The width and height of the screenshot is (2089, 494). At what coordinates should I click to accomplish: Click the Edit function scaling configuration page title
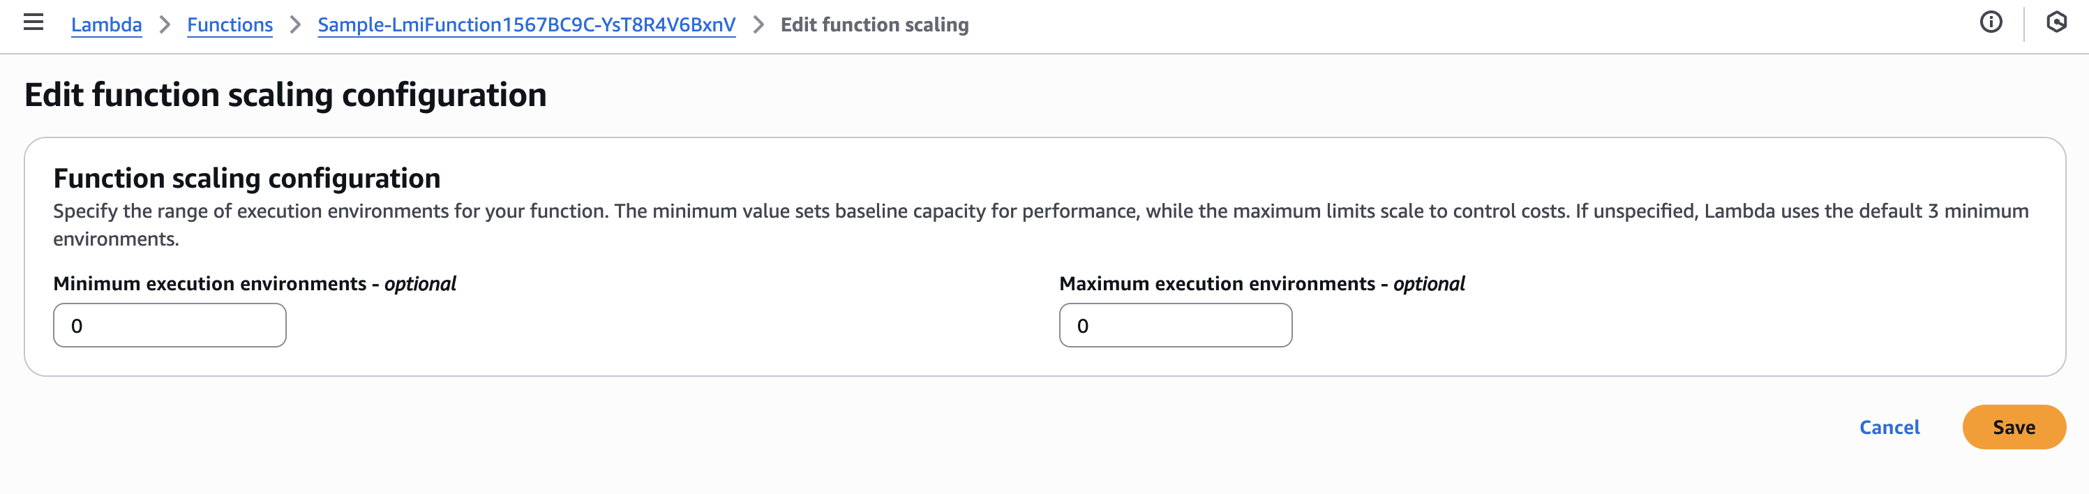[x=285, y=95]
